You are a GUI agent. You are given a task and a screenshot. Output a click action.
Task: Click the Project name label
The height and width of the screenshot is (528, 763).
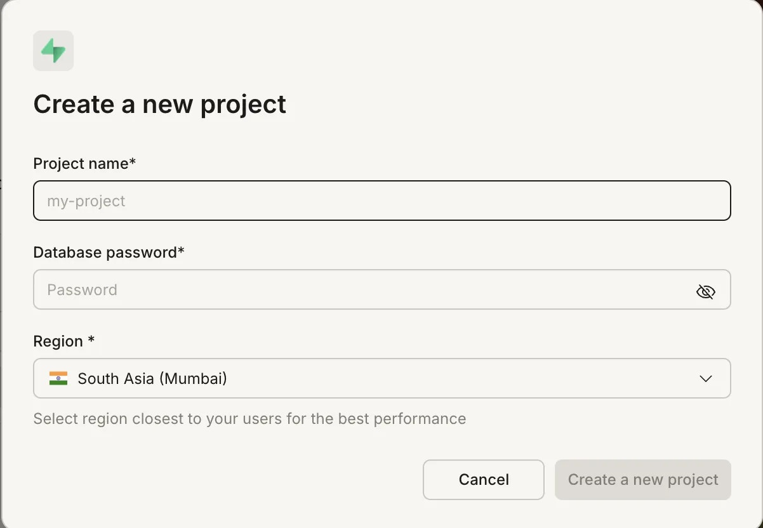click(84, 163)
